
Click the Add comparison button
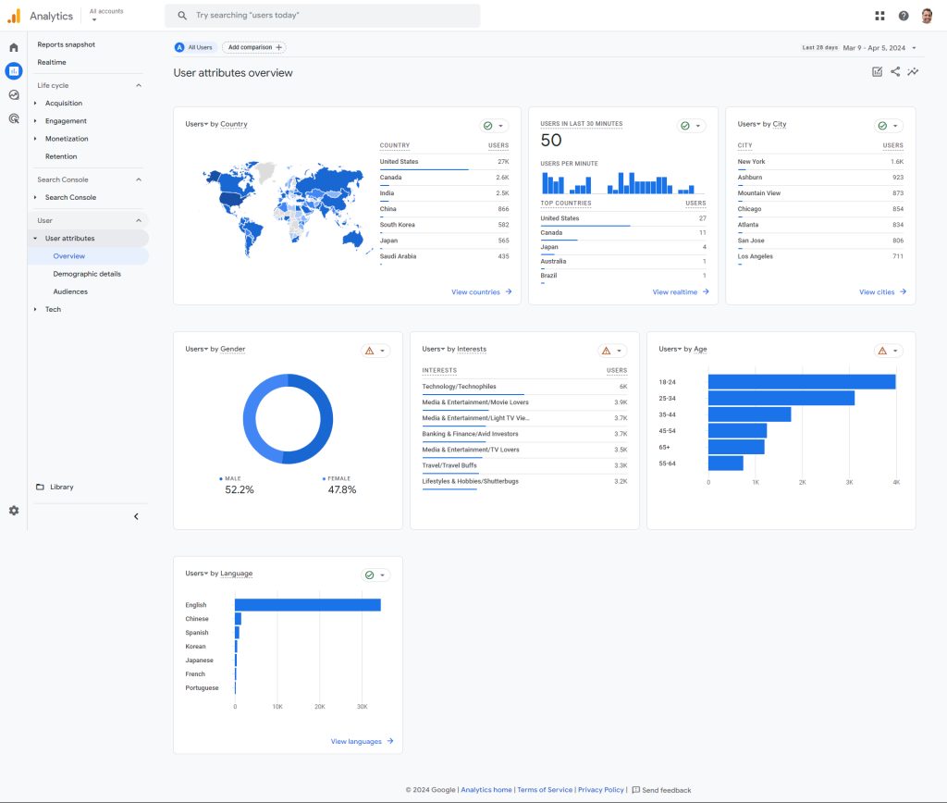[x=254, y=47]
